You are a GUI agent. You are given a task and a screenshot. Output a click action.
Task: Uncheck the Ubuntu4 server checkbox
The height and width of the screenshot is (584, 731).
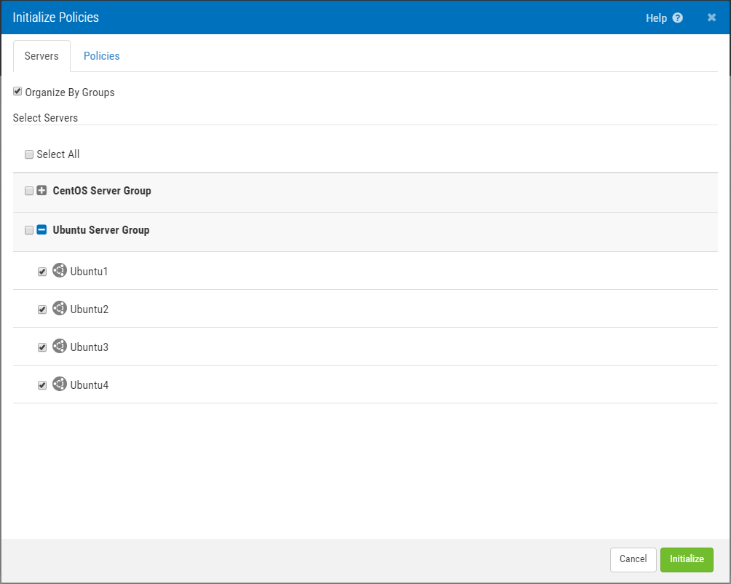tap(42, 385)
